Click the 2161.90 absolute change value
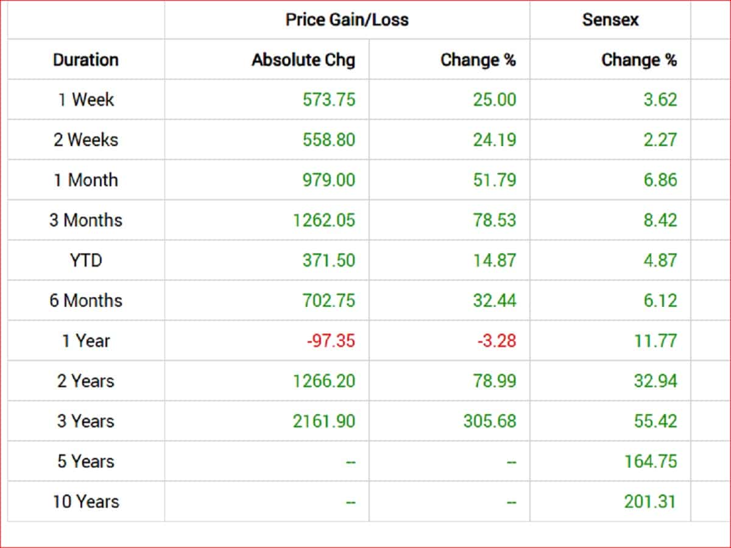The image size is (731, 548). (x=323, y=421)
